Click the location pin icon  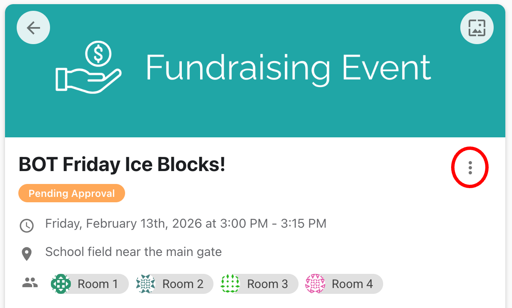click(27, 253)
